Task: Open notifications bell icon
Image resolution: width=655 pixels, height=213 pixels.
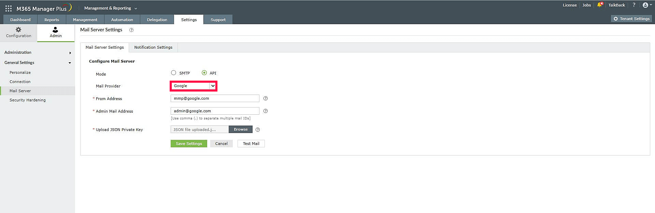Action: (x=600, y=5)
